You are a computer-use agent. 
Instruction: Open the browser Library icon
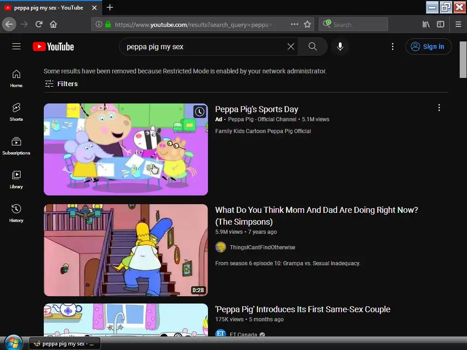426,24
